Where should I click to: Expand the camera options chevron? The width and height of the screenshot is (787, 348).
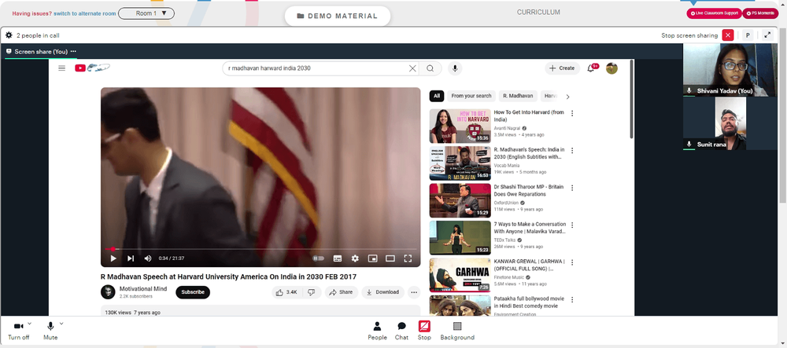[29, 324]
